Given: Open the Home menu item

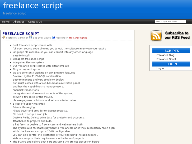Looking at the screenshot, I should pyautogui.click(x=6, y=22).
